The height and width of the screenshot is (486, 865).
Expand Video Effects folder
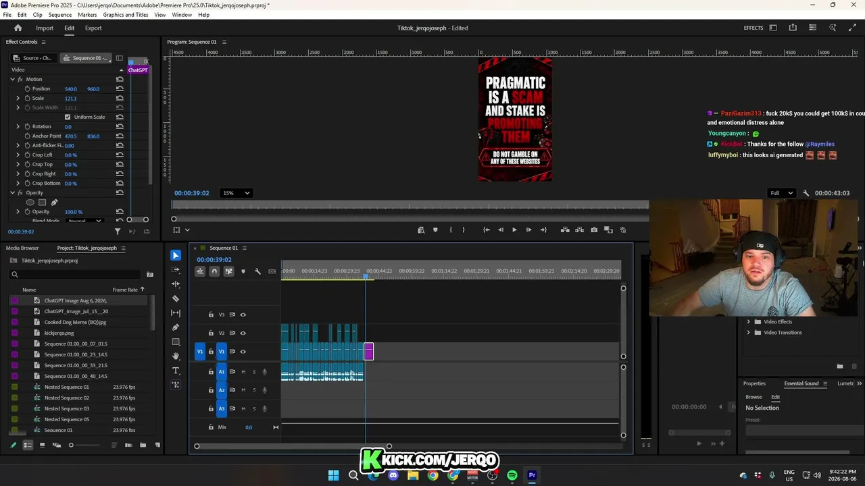(749, 322)
